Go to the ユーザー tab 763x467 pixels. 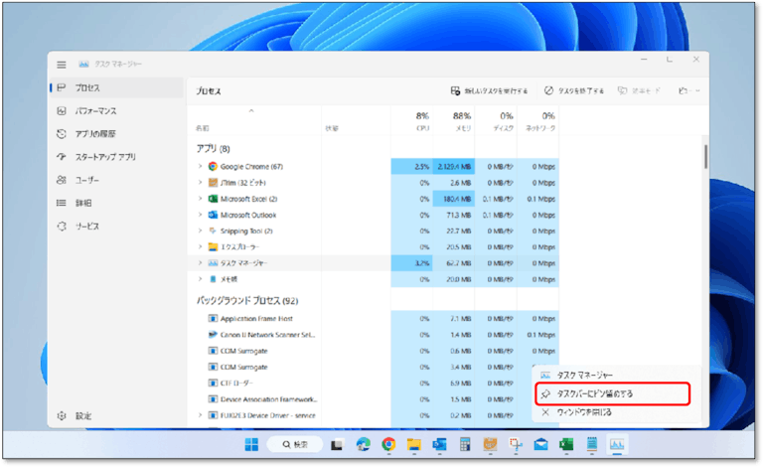tap(117, 180)
